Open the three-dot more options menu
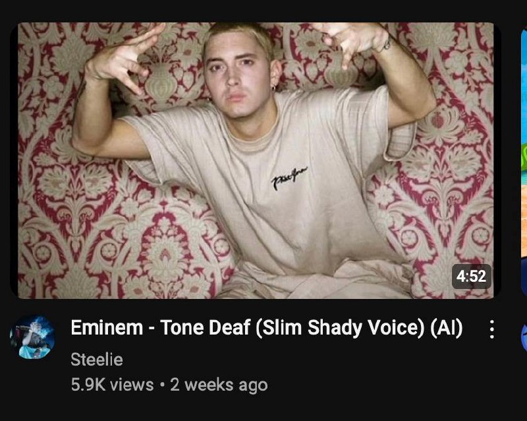The width and height of the screenshot is (527, 421). [491, 329]
